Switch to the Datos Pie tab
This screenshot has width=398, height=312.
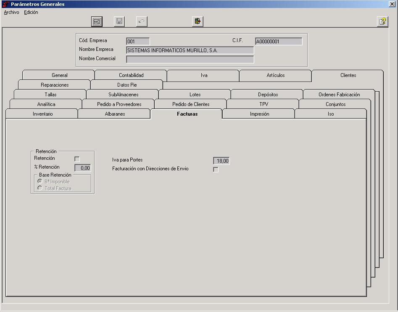tap(127, 85)
